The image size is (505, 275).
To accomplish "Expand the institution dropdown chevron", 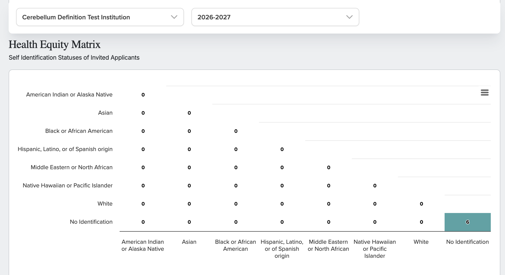I will pyautogui.click(x=174, y=17).
